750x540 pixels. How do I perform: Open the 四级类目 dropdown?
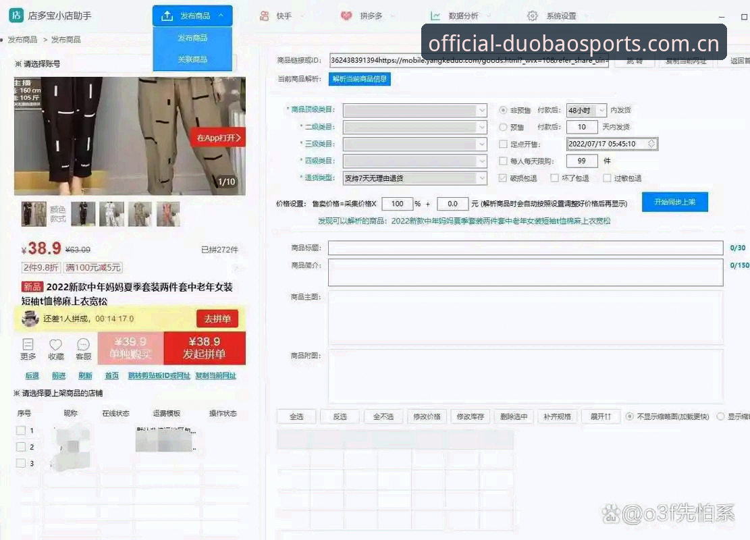(414, 161)
